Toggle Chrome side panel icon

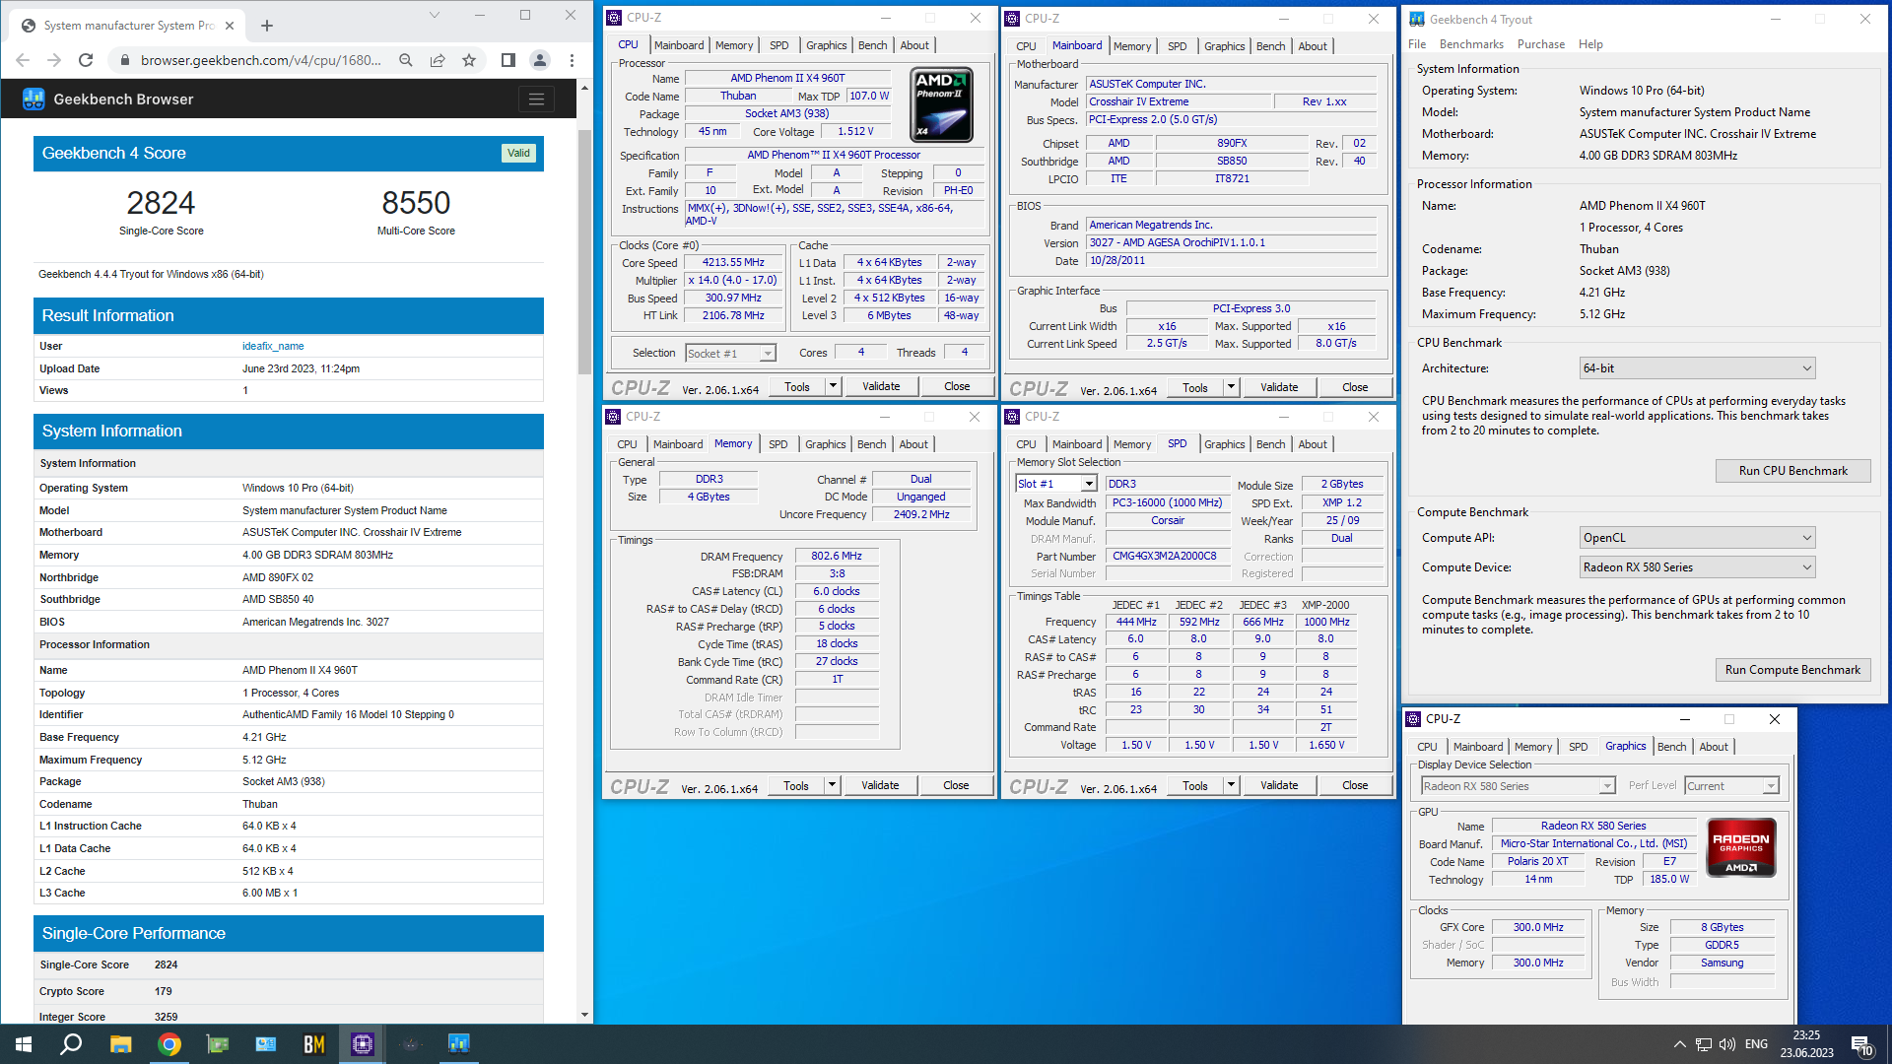(508, 60)
